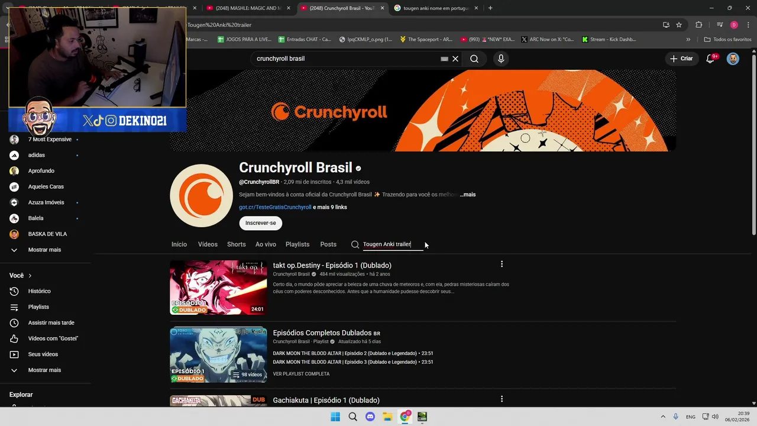Show hidden system tray icons chevron

click(663, 417)
